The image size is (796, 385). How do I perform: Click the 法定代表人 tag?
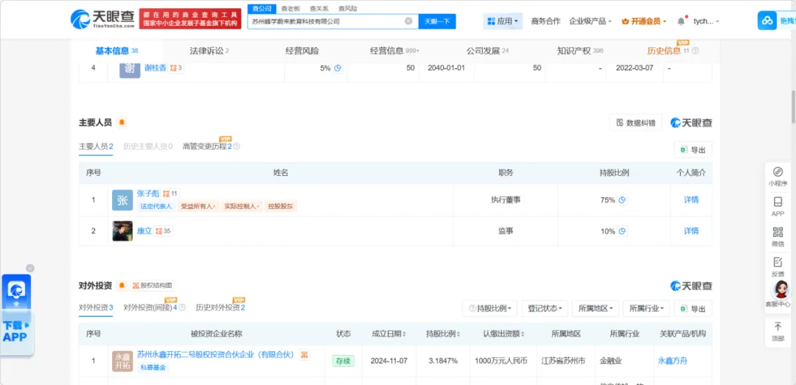[156, 206]
